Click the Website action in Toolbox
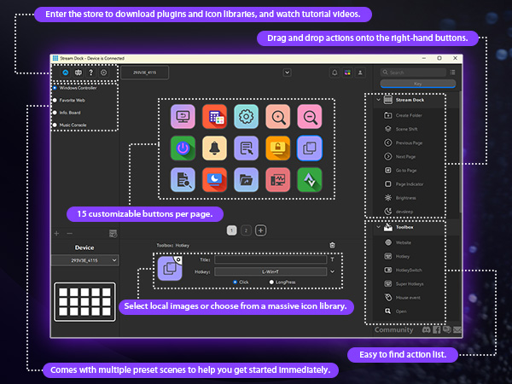This screenshot has width=512, height=384. pyautogui.click(x=398, y=242)
